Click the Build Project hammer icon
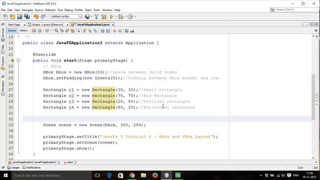 click(96, 16)
